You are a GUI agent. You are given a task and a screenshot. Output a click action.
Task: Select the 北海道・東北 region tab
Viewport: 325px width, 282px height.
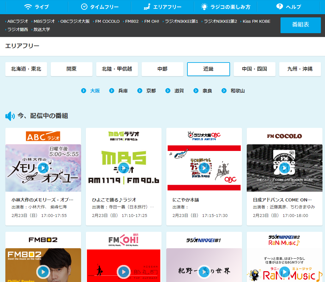(26, 69)
